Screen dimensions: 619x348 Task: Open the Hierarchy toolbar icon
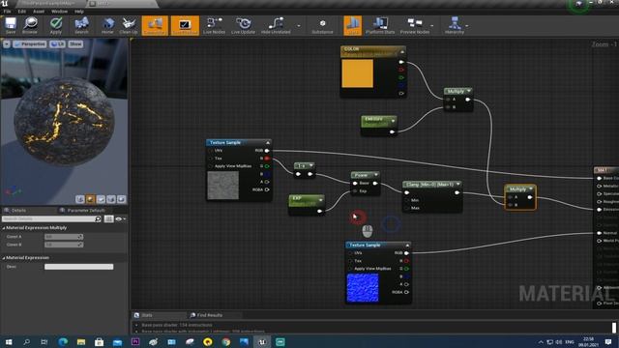(455, 25)
